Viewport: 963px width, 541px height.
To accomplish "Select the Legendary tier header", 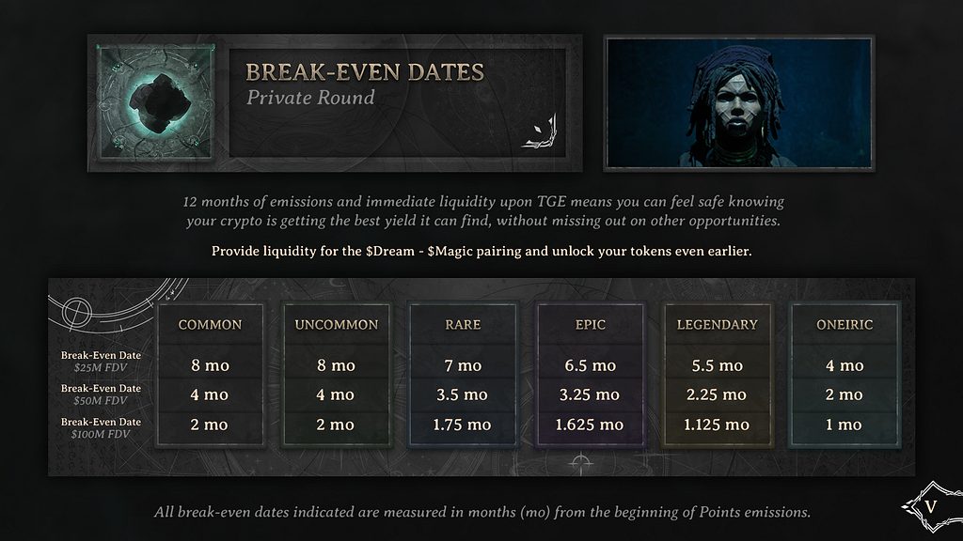I will [718, 324].
